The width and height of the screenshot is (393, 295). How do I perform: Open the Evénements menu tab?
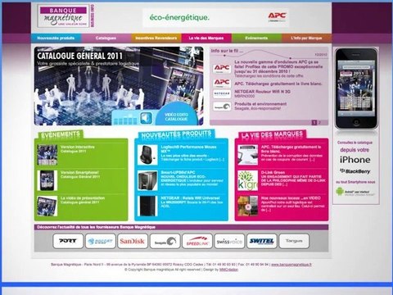[256, 38]
